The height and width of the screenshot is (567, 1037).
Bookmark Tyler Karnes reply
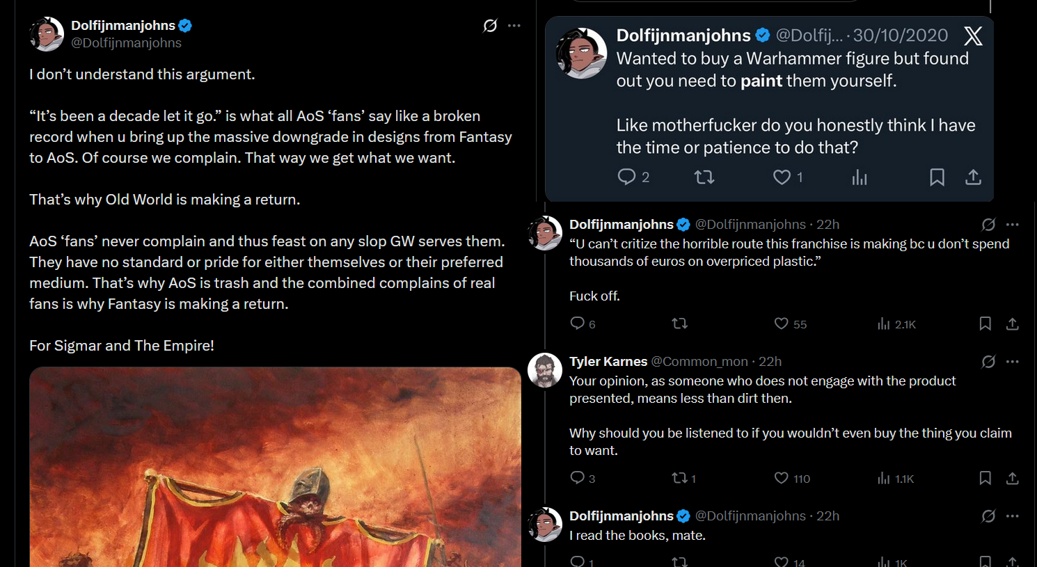click(985, 478)
